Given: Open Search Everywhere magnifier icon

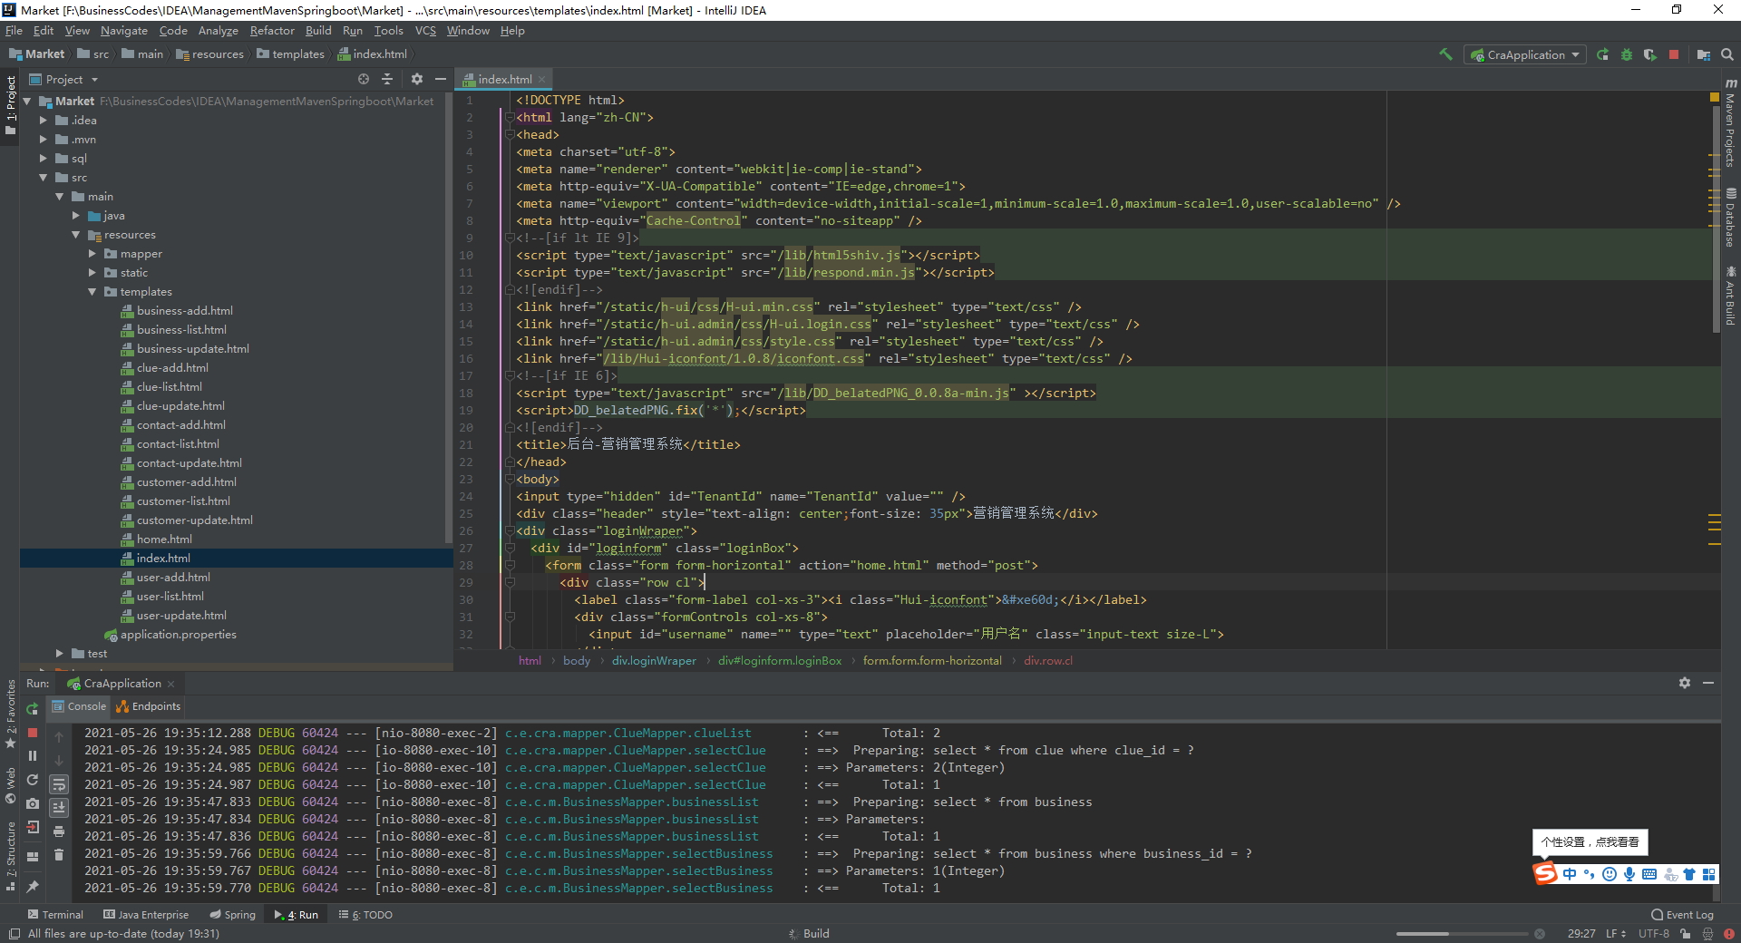Looking at the screenshot, I should 1727,54.
